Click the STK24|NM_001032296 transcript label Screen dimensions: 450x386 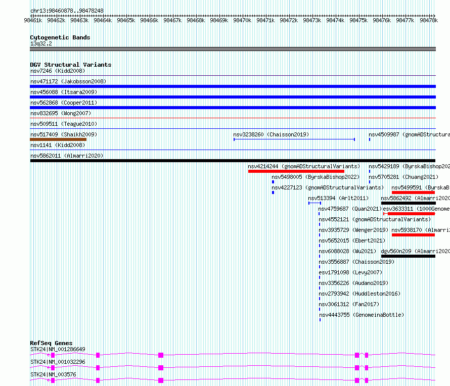pos(58,362)
